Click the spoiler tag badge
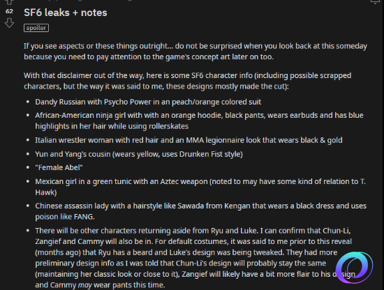This screenshot has width=384, height=290. pyautogui.click(x=36, y=28)
